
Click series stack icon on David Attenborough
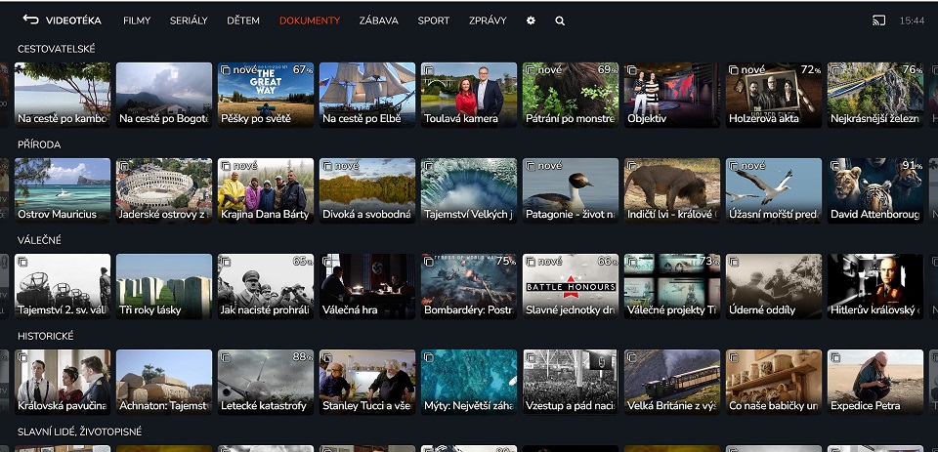[835, 166]
